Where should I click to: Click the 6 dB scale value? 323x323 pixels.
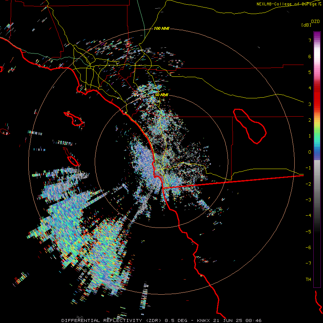[x=310, y=56]
